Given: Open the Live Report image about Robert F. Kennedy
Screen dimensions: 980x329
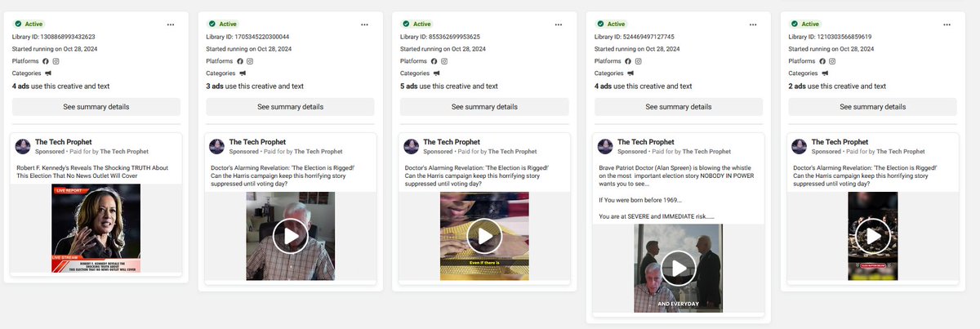Looking at the screenshot, I should pyautogui.click(x=96, y=229).
